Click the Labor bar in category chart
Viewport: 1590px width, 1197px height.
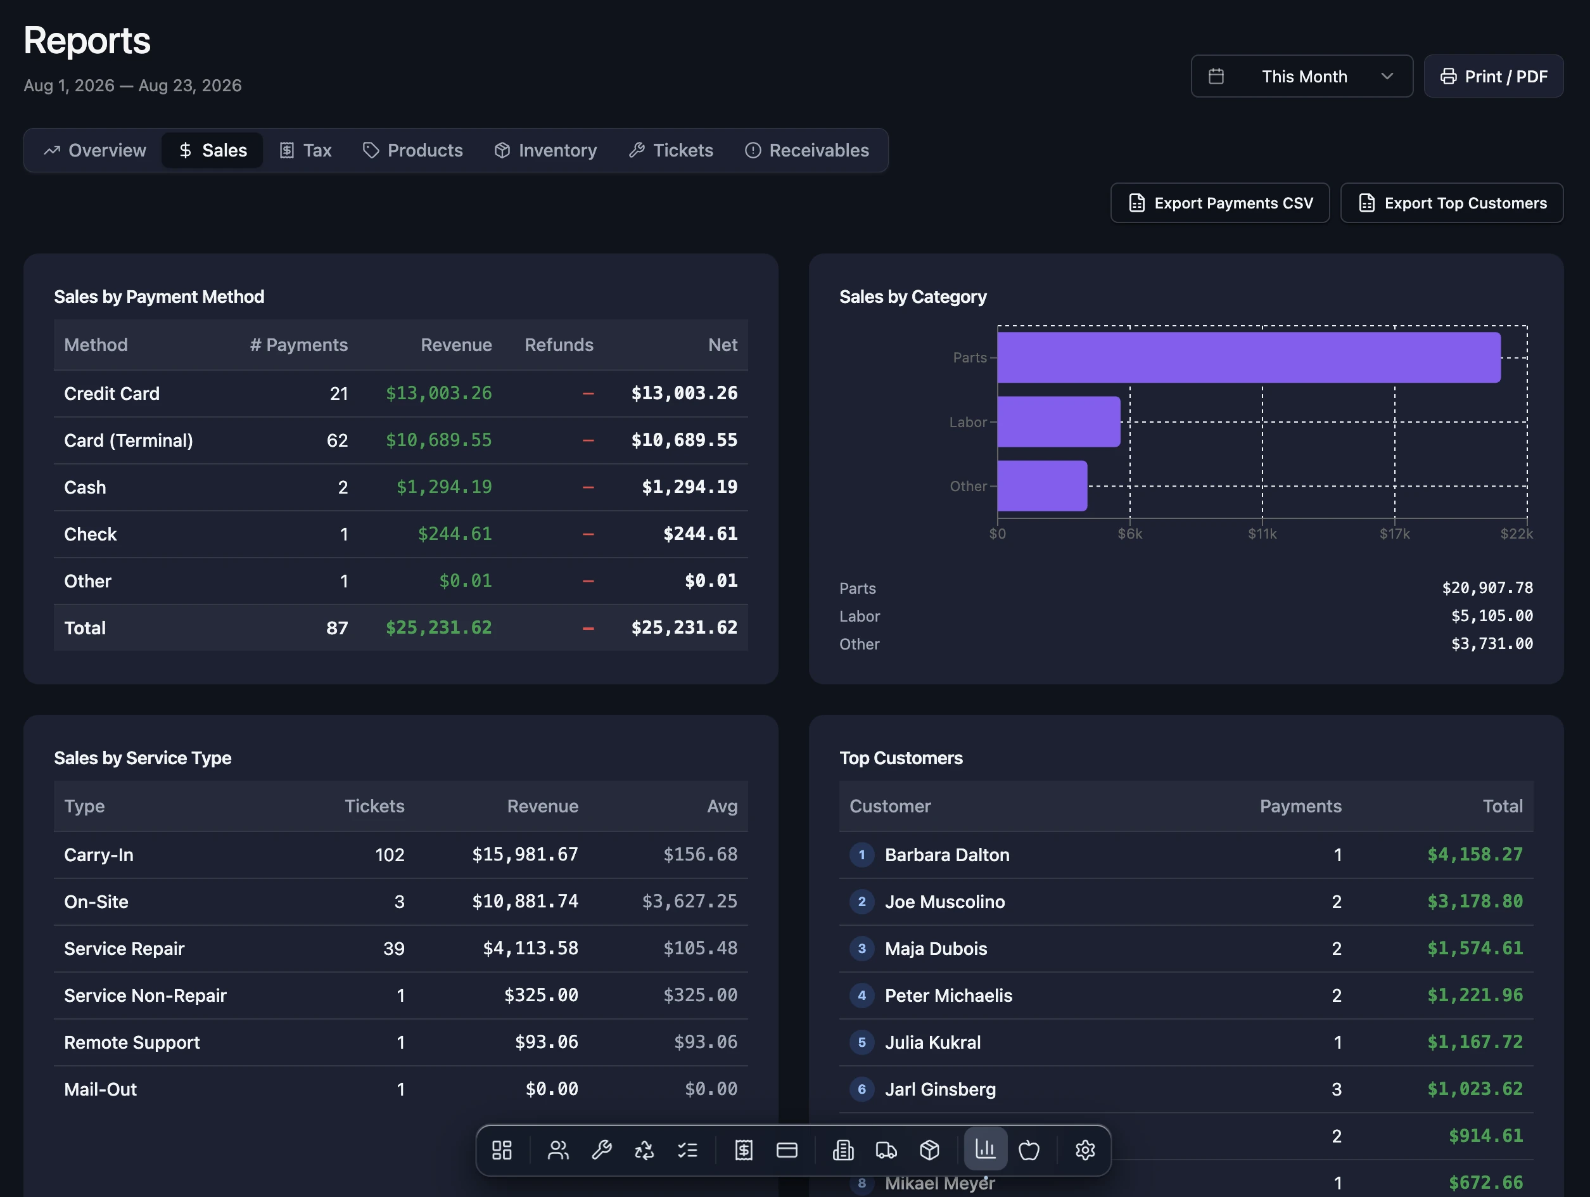tap(1059, 422)
